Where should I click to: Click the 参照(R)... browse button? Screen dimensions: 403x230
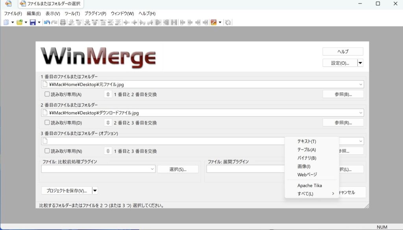point(343,123)
